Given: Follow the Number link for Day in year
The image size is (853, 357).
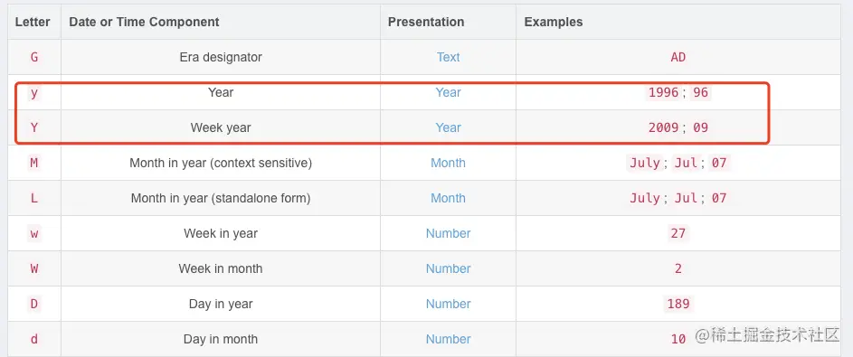Looking at the screenshot, I should click(x=448, y=304).
